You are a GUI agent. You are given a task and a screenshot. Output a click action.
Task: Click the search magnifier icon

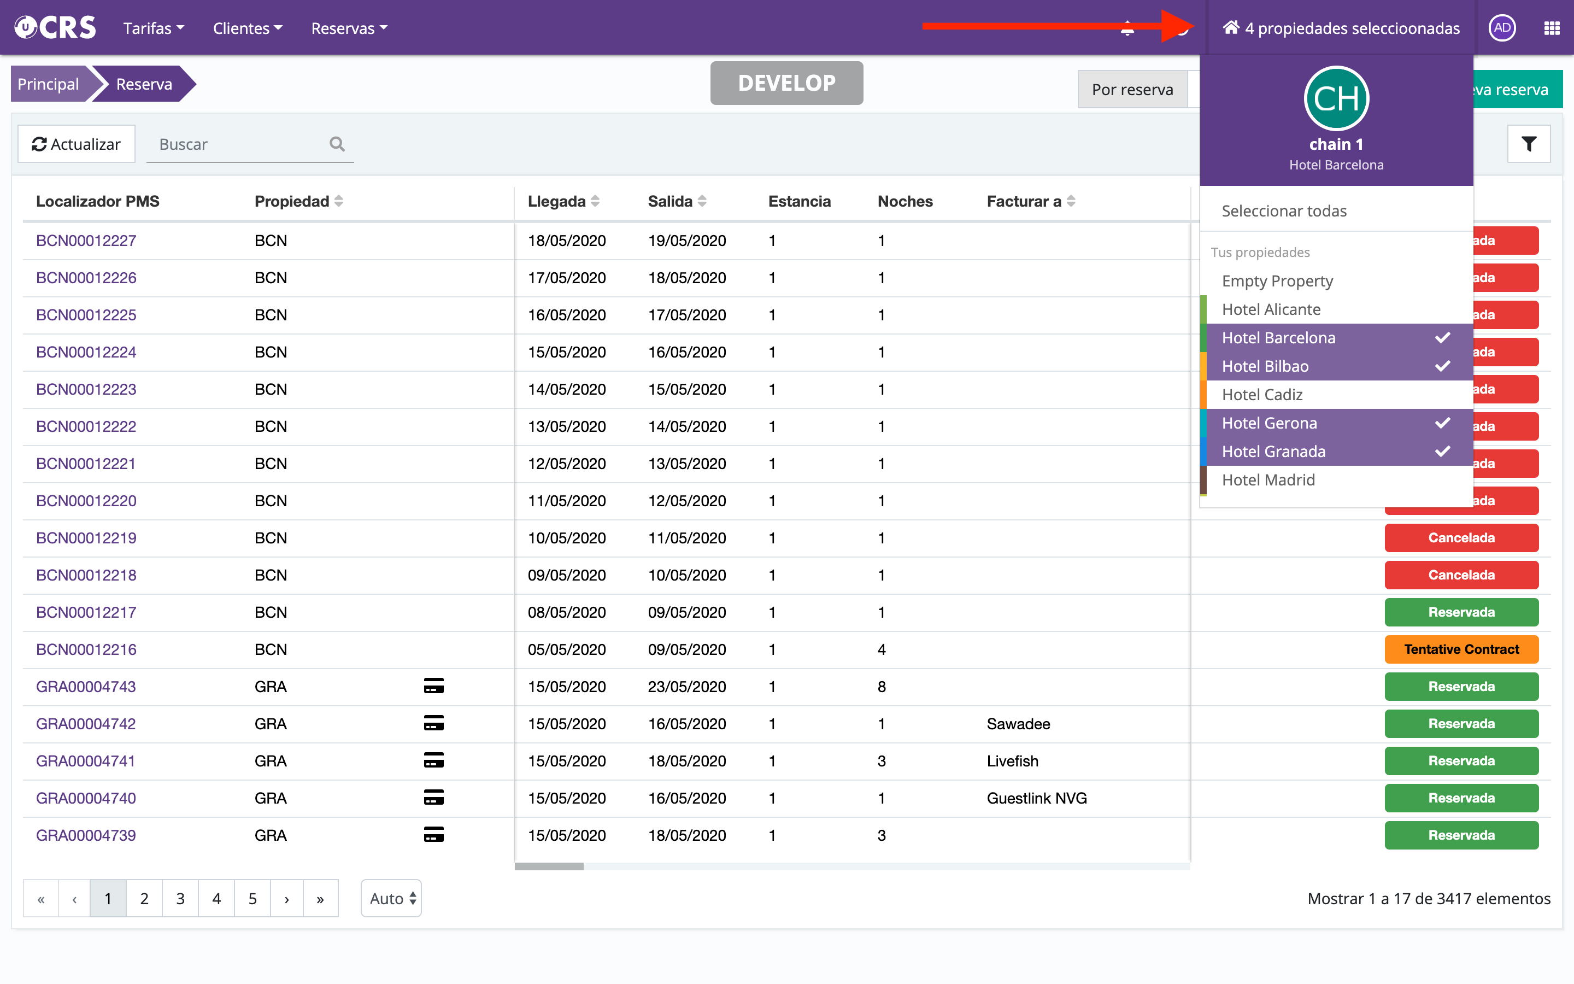(336, 144)
